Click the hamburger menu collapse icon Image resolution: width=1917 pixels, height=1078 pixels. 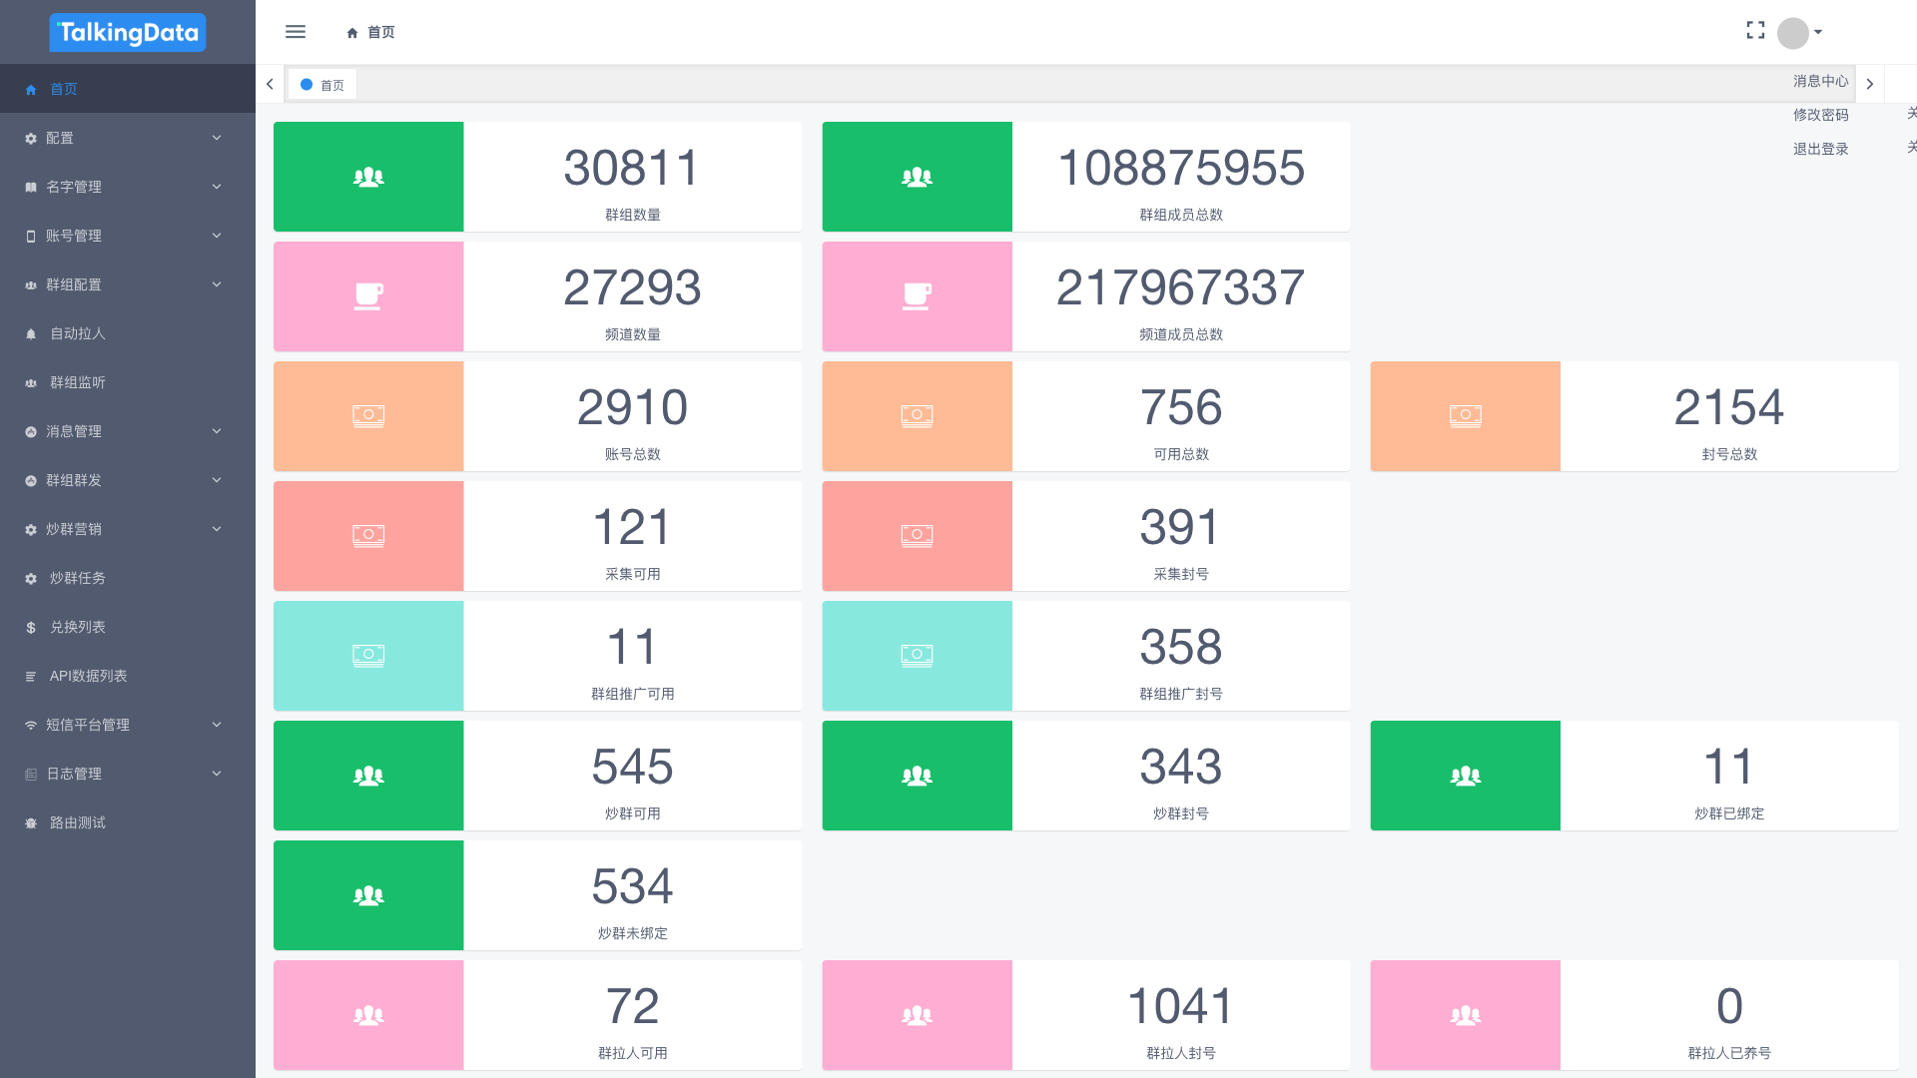pos(296,32)
